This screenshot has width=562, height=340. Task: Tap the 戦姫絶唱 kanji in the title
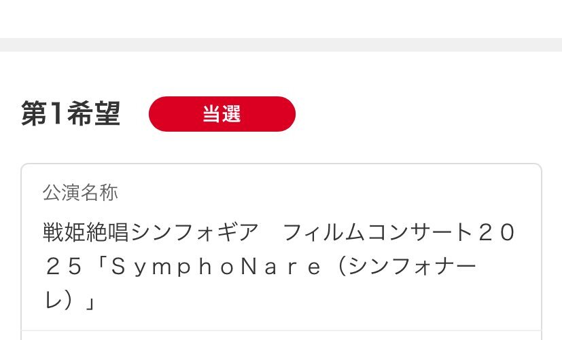[x=86, y=232]
